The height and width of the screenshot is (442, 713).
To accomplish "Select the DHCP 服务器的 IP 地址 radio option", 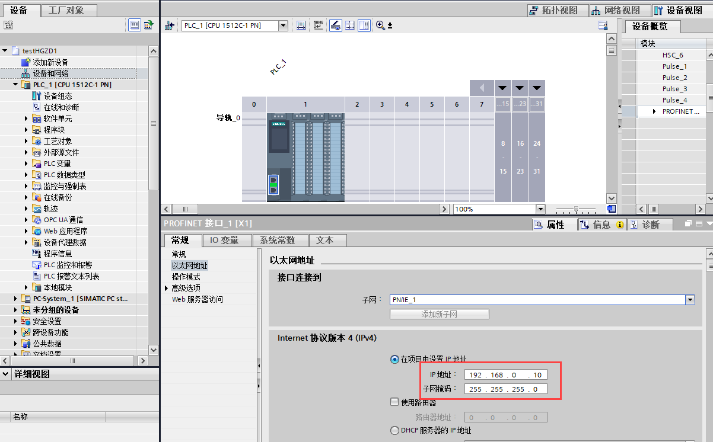I will [394, 431].
